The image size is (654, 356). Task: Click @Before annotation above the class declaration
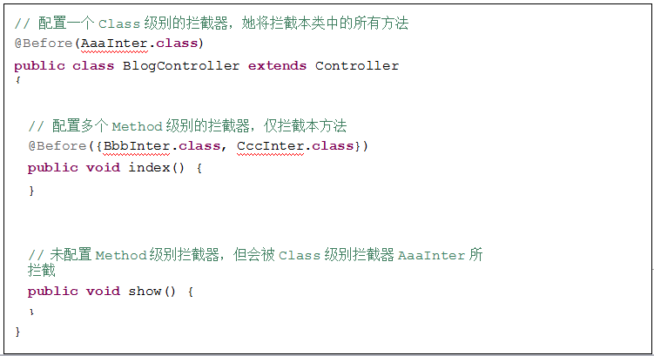44,44
